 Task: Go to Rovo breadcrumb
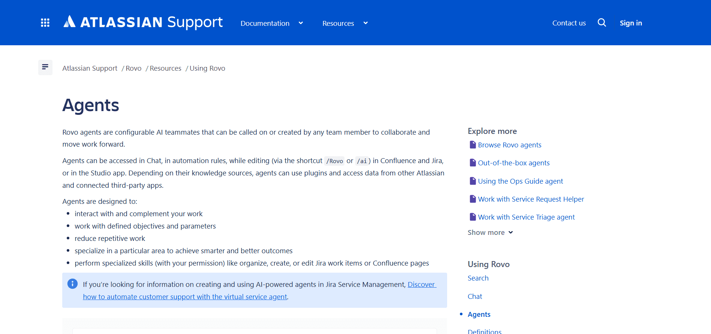click(x=133, y=68)
